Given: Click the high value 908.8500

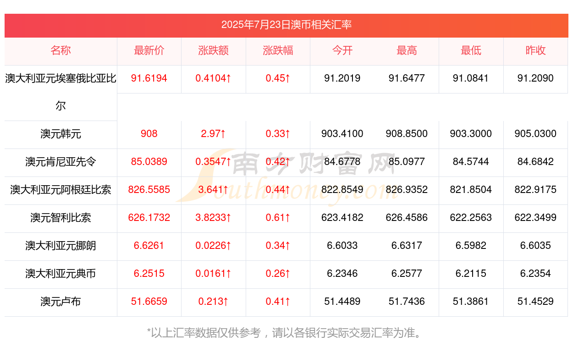Looking at the screenshot, I should (x=407, y=134).
